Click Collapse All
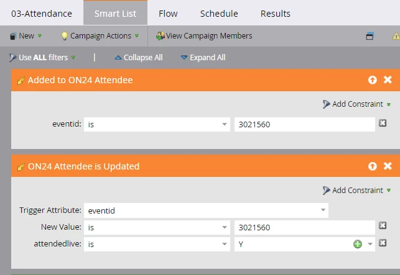 click(139, 58)
